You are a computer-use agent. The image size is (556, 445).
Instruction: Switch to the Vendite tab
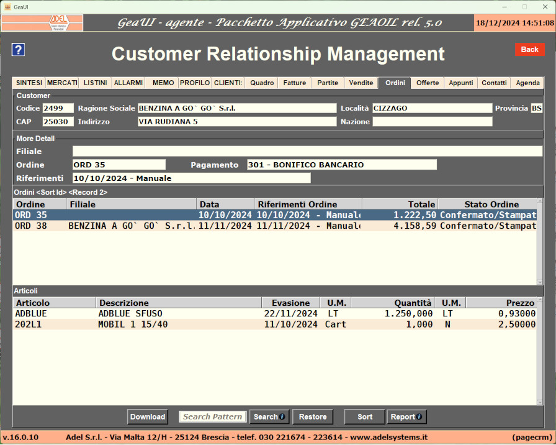pyautogui.click(x=361, y=83)
